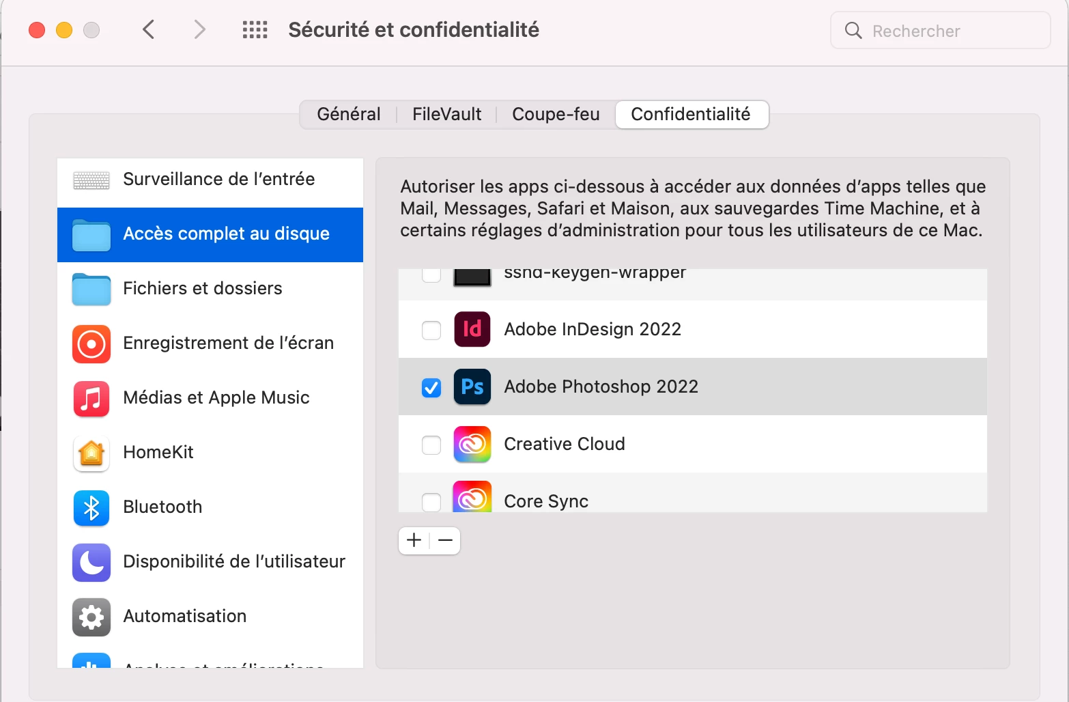Open Enregistrement de l'écran privacy category
The image size is (1069, 702).
click(210, 343)
